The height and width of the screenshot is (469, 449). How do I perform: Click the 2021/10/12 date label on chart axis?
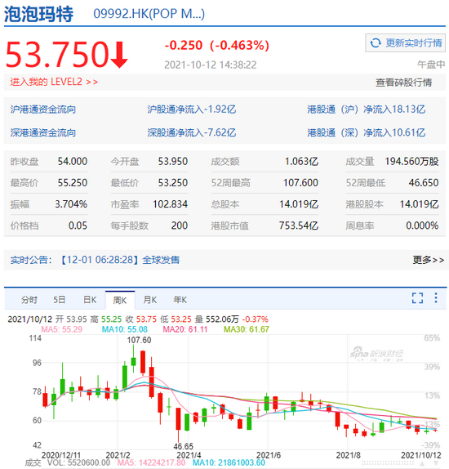pyautogui.click(x=421, y=455)
